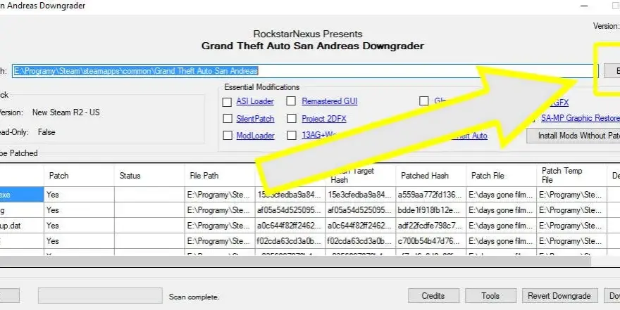Image resolution: width=620 pixels, height=310 pixels.
Task: Click Install Mods Without Patching button
Action: tap(573, 136)
